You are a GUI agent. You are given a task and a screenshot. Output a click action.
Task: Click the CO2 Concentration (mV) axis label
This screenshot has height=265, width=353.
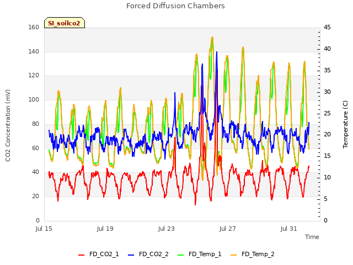[x=8, y=125]
